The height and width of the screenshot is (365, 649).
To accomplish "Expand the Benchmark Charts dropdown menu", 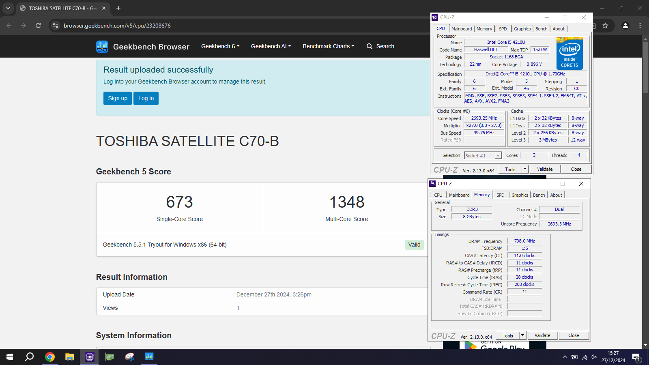I will (x=329, y=46).
